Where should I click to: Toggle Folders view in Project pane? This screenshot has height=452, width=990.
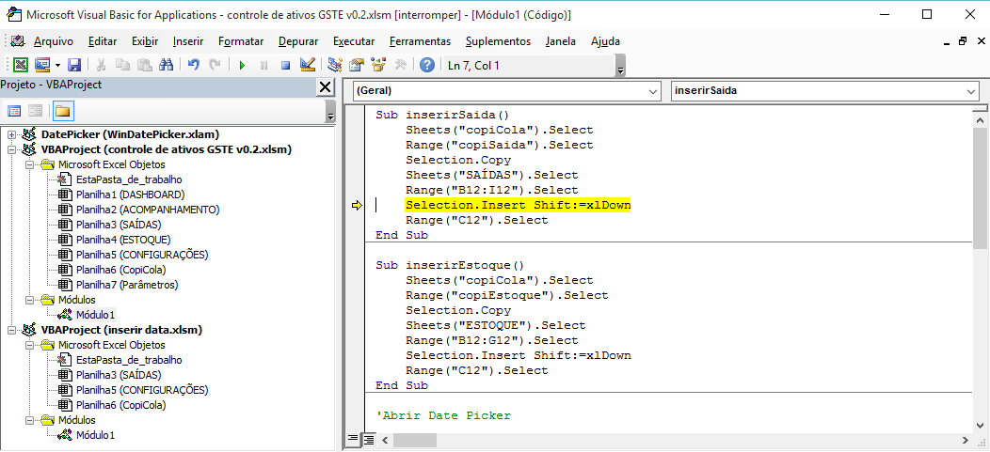pos(62,112)
